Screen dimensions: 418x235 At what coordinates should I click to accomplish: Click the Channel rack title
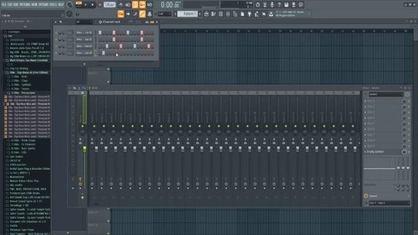(x=112, y=22)
